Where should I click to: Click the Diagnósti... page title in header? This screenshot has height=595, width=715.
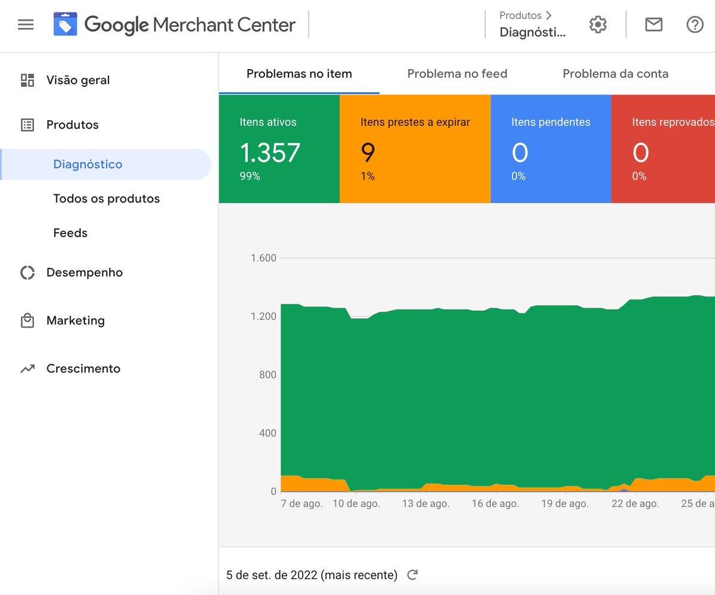[533, 32]
